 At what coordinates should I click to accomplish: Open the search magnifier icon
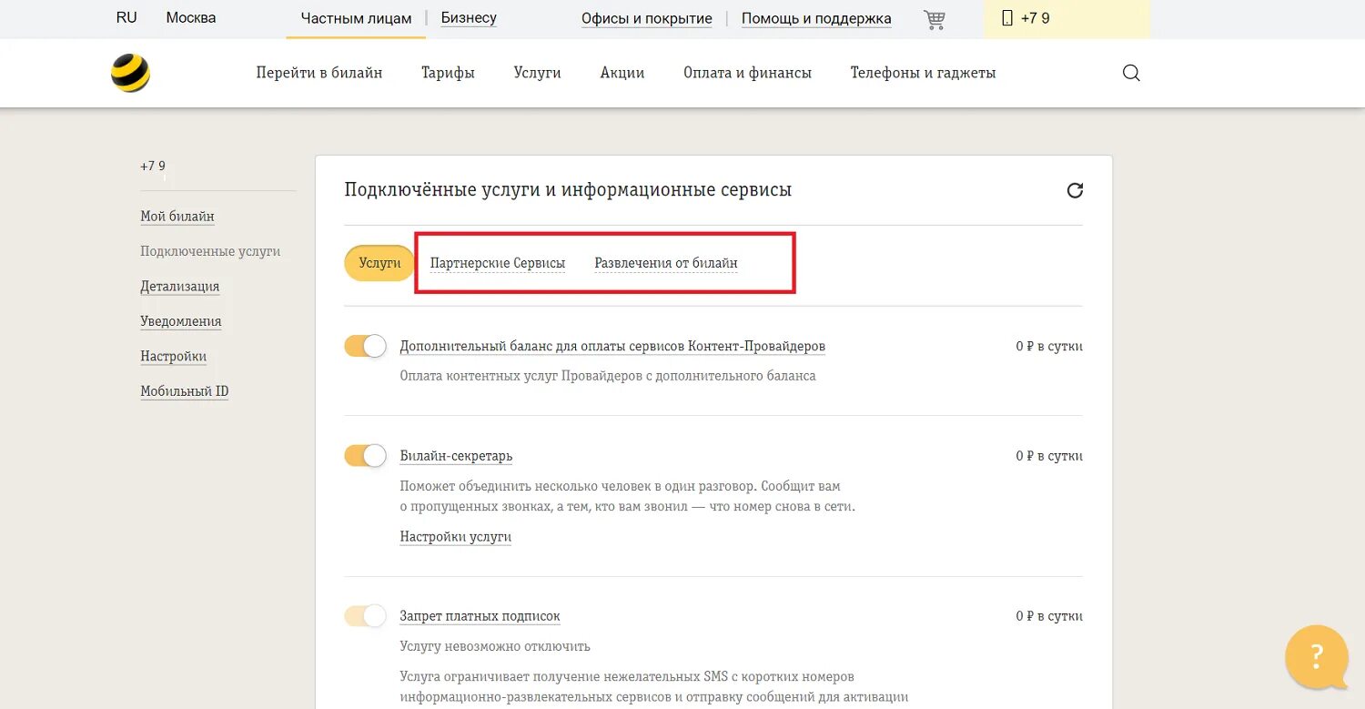1131,73
